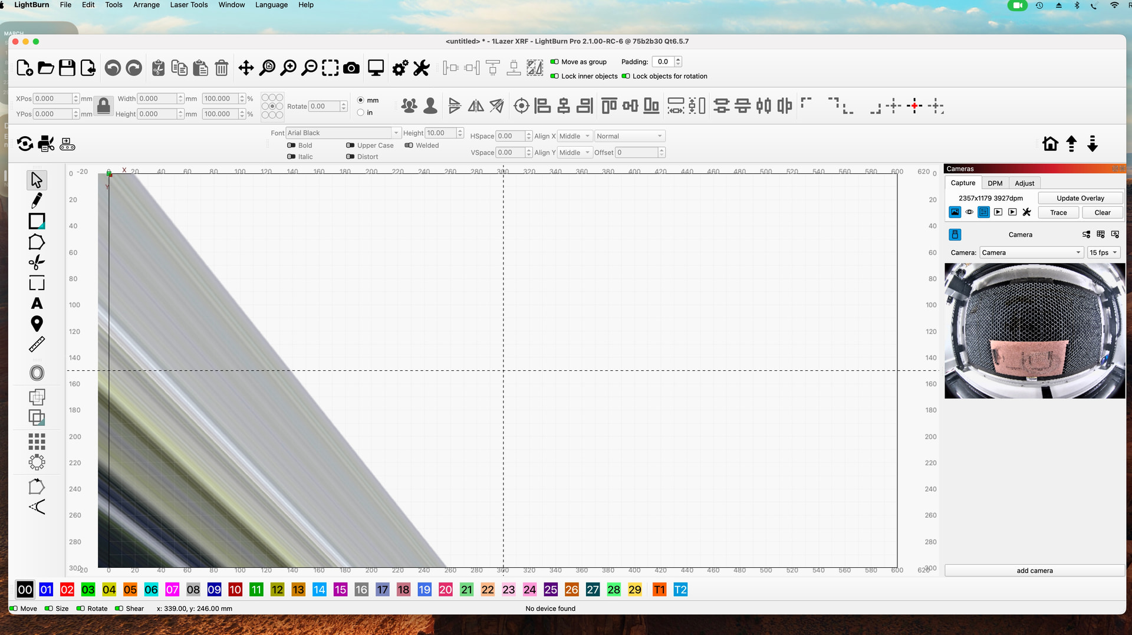Expand the 15 fps dropdown
The width and height of the screenshot is (1132, 635).
[x=1103, y=253]
